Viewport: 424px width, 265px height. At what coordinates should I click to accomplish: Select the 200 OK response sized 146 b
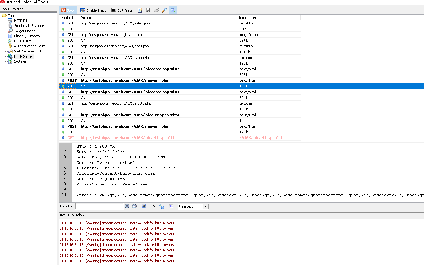tap(180, 109)
